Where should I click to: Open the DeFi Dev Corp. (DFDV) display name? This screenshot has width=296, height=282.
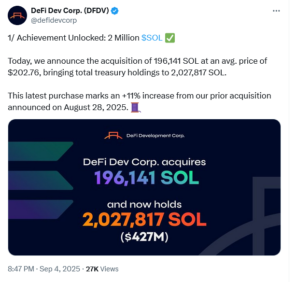pyautogui.click(x=70, y=10)
